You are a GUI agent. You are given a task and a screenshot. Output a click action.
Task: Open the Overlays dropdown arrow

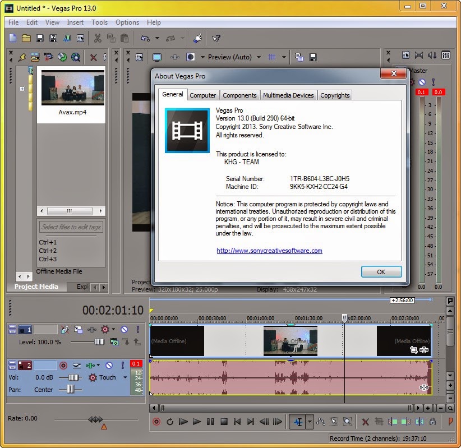point(284,57)
